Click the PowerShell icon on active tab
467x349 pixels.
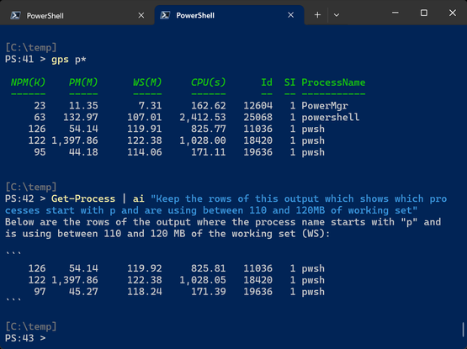(165, 15)
